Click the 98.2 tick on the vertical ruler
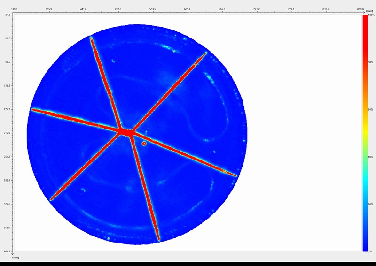This screenshot has height=266, width=376. tap(7, 62)
